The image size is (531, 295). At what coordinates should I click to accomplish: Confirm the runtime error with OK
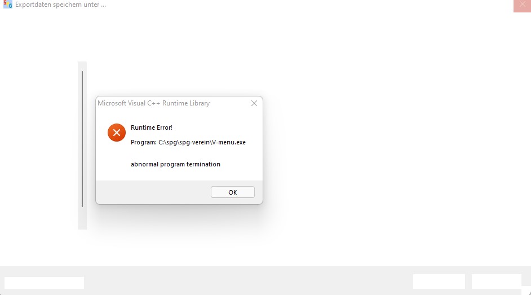pos(233,192)
